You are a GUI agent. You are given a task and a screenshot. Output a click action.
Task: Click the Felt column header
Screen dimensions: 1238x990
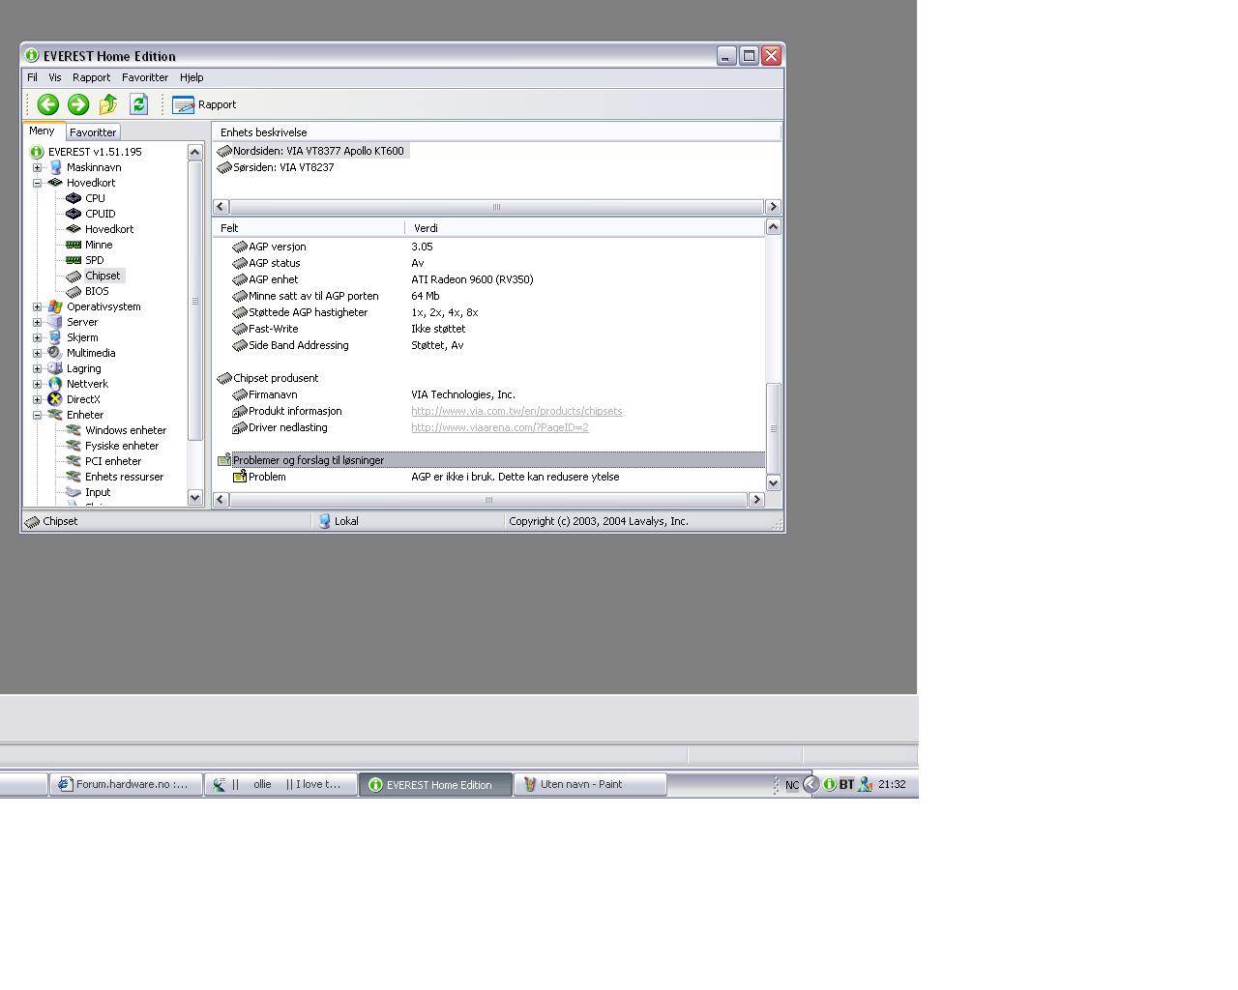point(309,228)
